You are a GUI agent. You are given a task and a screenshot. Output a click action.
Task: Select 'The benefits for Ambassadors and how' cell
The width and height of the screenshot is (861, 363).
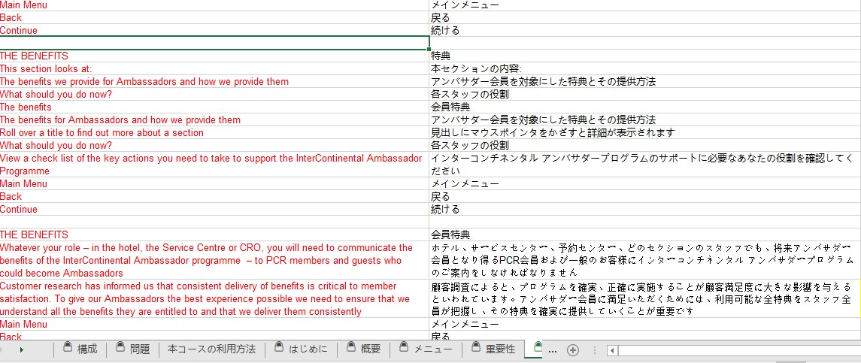(x=214, y=119)
